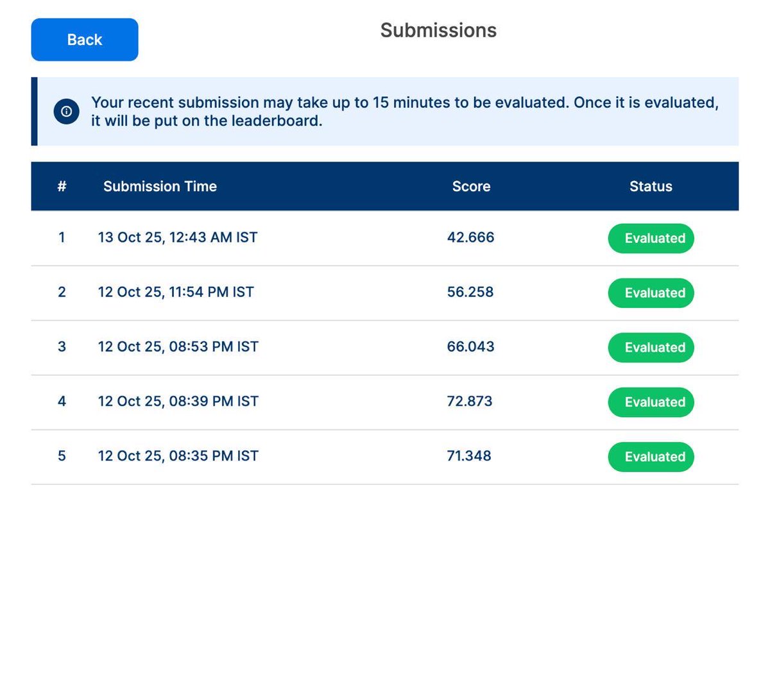
Task: Click the Evaluated status for submission 3
Action: coord(651,347)
